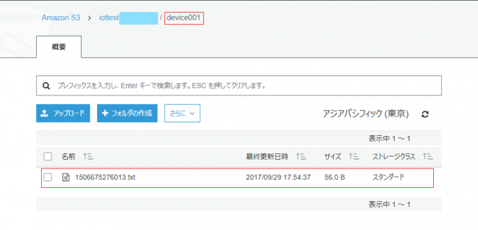Click the フォルダの作成 button
Screen dimensions: 478x230
(x=127, y=113)
